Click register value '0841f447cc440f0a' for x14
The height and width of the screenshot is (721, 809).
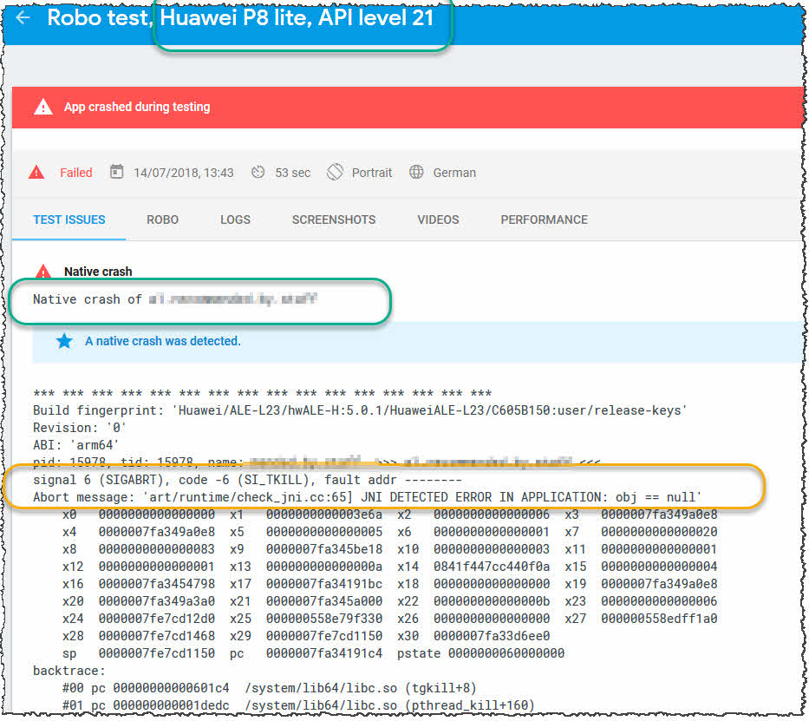pyautogui.click(x=491, y=567)
